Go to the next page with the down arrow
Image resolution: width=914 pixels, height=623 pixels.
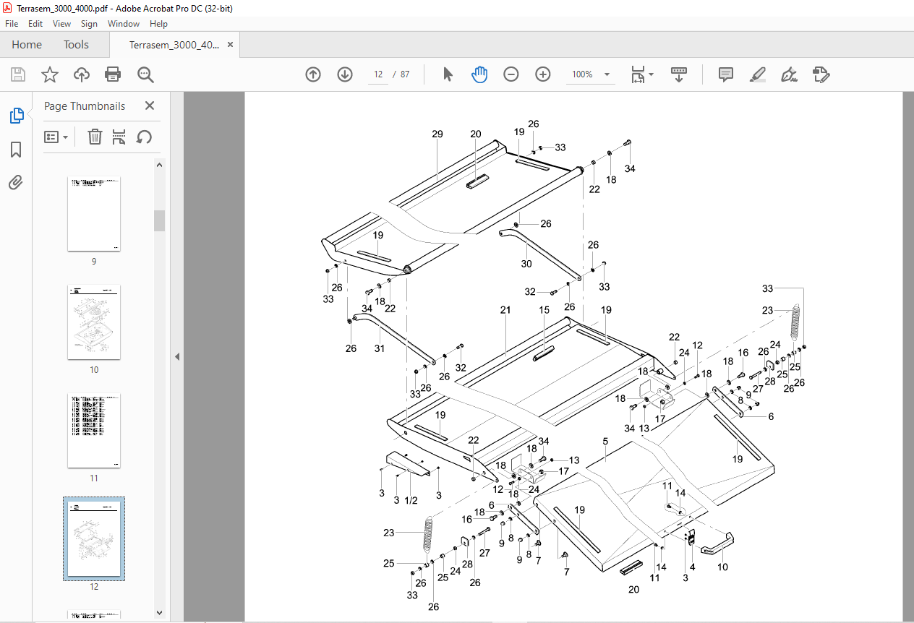click(x=344, y=74)
